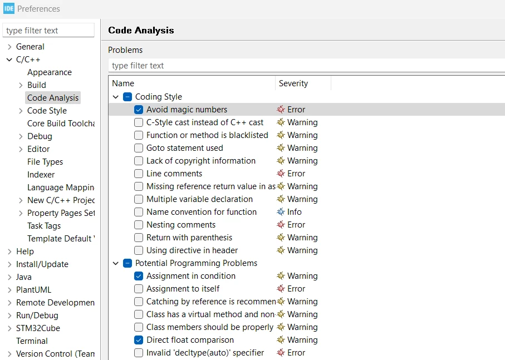Image resolution: width=505 pixels, height=360 pixels.
Task: Click the Error severity icon for Avoid magic numbers
Action: coord(281,110)
